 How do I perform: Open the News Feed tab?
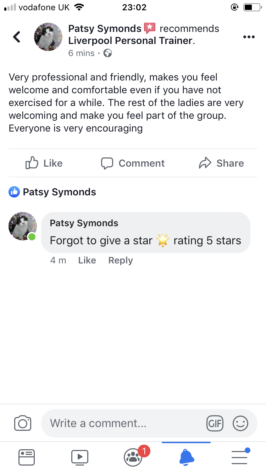tap(27, 457)
